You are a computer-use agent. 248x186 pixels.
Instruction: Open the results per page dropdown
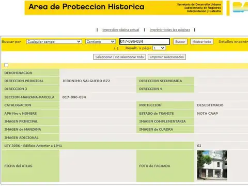coord(159,48)
